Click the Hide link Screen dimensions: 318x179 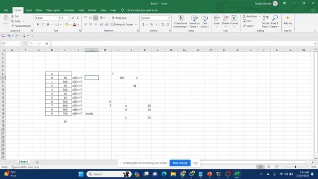point(195,163)
